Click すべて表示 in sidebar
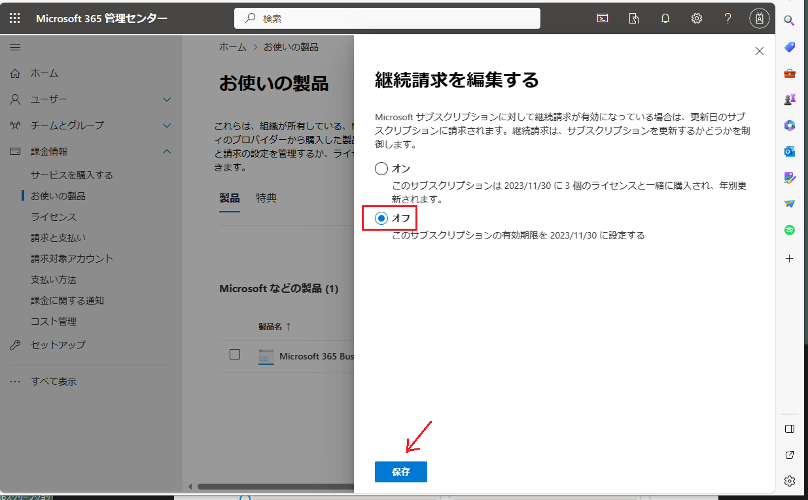 (x=54, y=382)
